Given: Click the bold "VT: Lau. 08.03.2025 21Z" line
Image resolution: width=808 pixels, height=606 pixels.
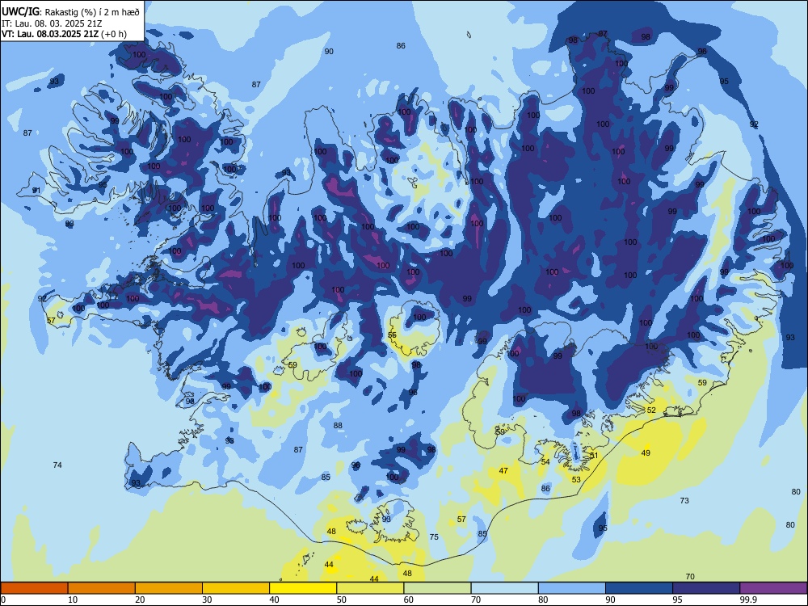Looking at the screenshot, I should (x=49, y=34).
